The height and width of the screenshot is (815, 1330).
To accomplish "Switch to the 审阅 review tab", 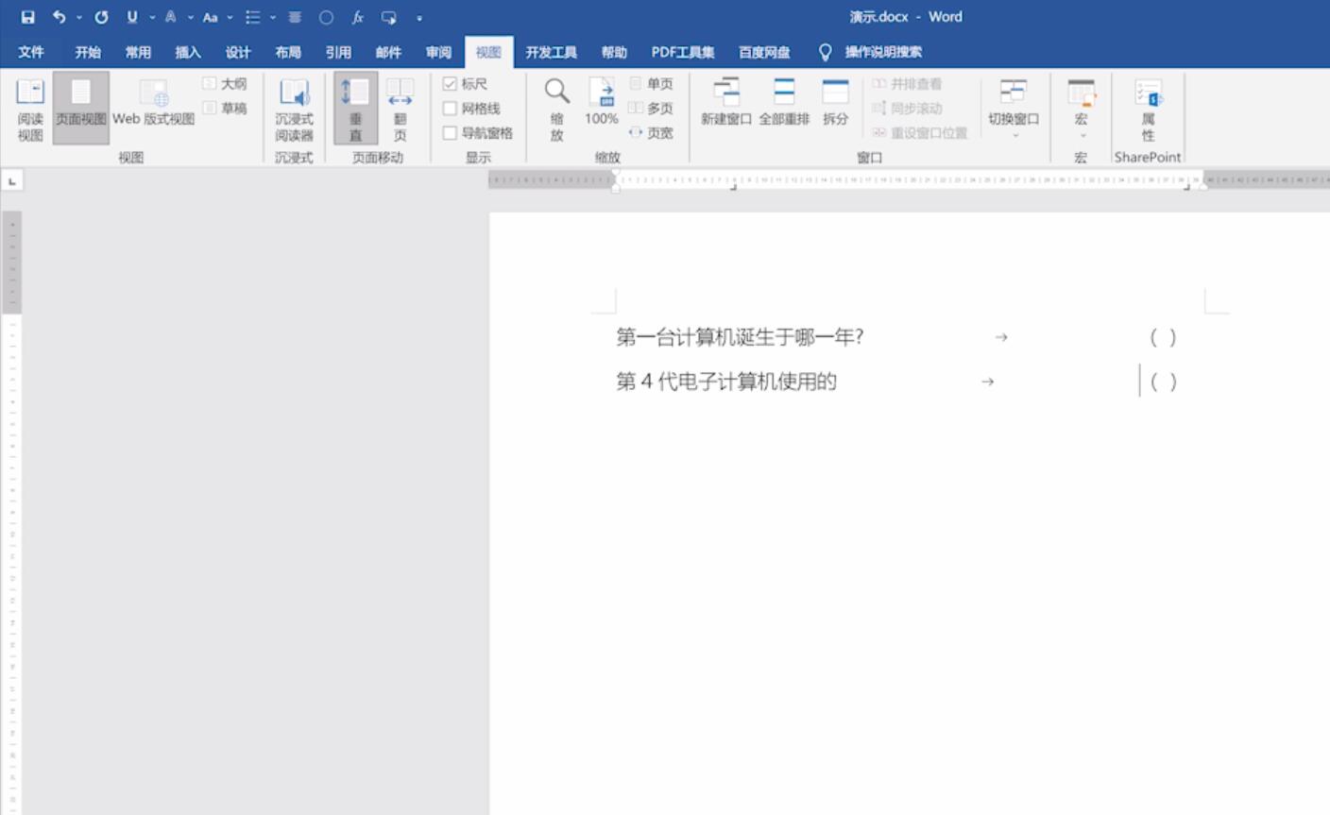I will pyautogui.click(x=438, y=52).
